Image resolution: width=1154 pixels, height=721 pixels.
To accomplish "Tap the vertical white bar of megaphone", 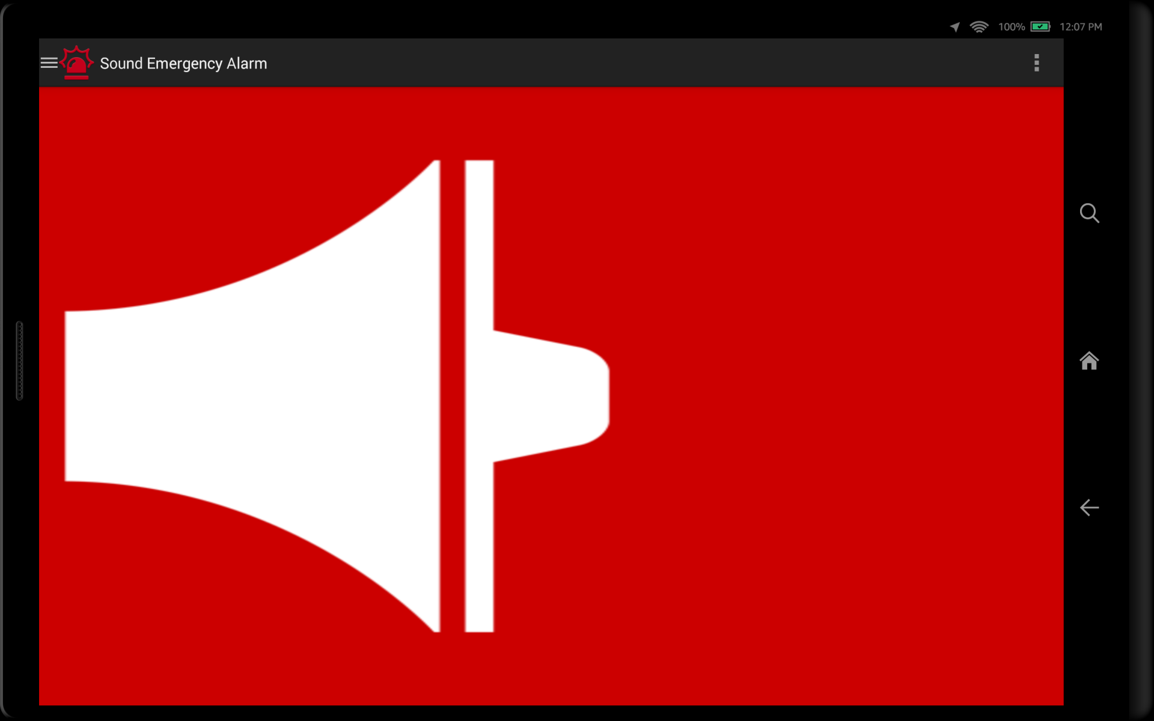I will (x=479, y=240).
